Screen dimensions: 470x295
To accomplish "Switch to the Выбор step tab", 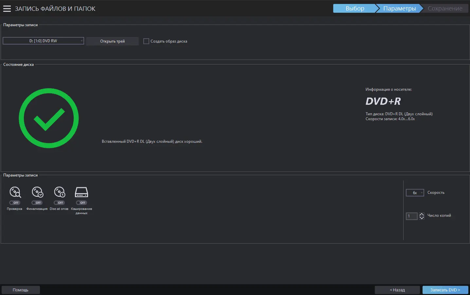I will point(354,9).
